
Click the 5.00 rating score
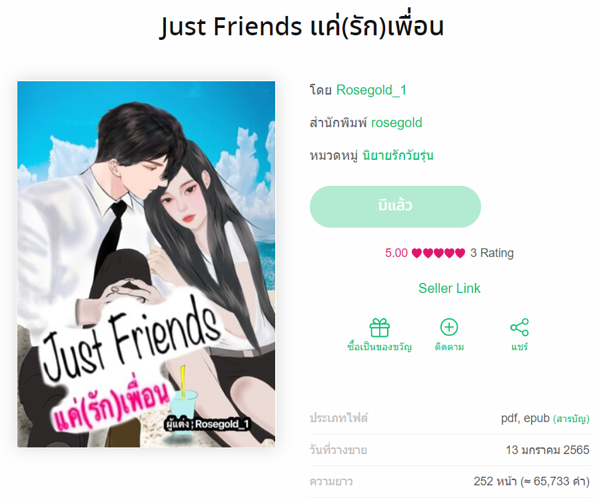396,253
